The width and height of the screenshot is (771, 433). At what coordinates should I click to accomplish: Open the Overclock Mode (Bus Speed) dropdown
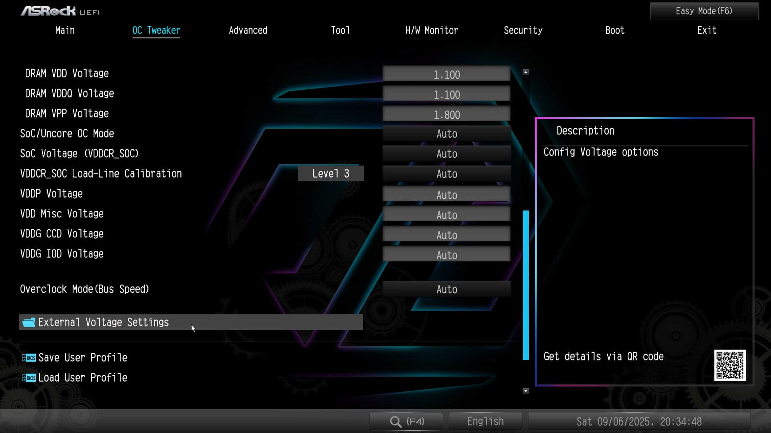coord(446,289)
